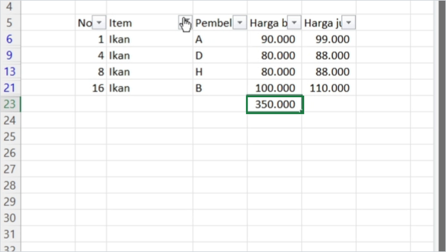Open the No column filter dropdown
Viewport: 446px width, 252px height.
[99, 22]
